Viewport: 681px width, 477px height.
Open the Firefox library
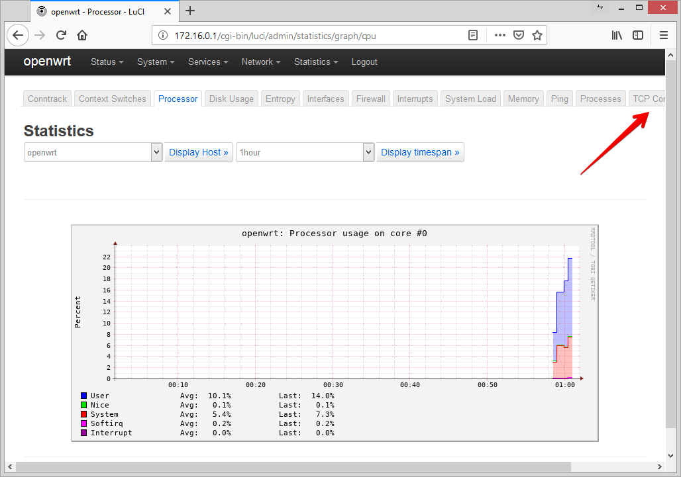click(617, 35)
